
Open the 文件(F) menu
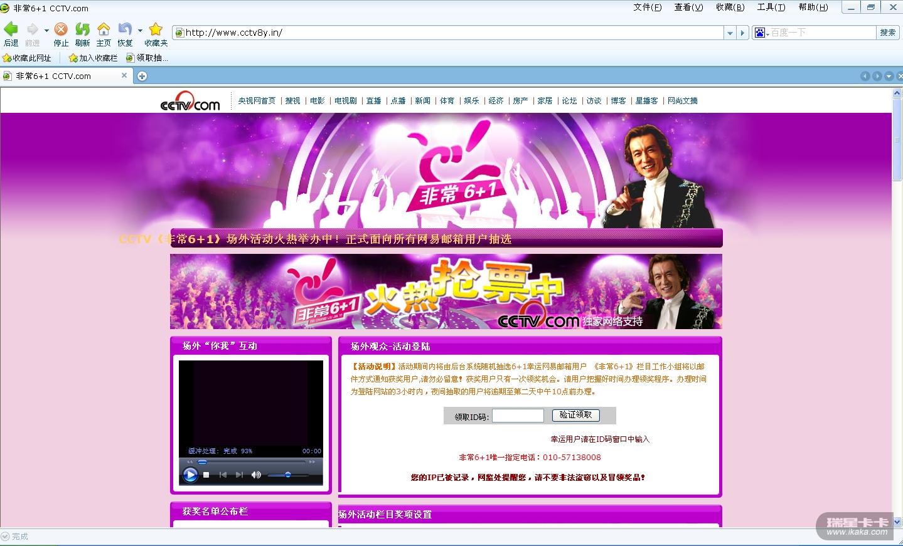click(648, 8)
